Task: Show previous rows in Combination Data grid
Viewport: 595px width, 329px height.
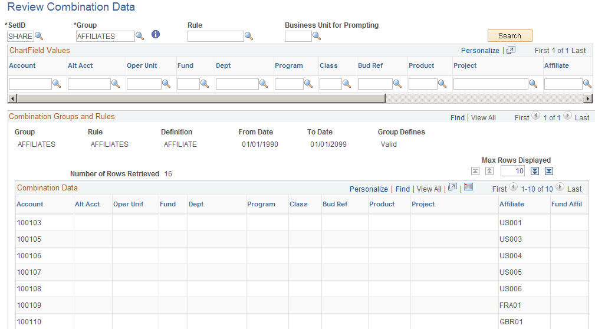Action: [513, 187]
